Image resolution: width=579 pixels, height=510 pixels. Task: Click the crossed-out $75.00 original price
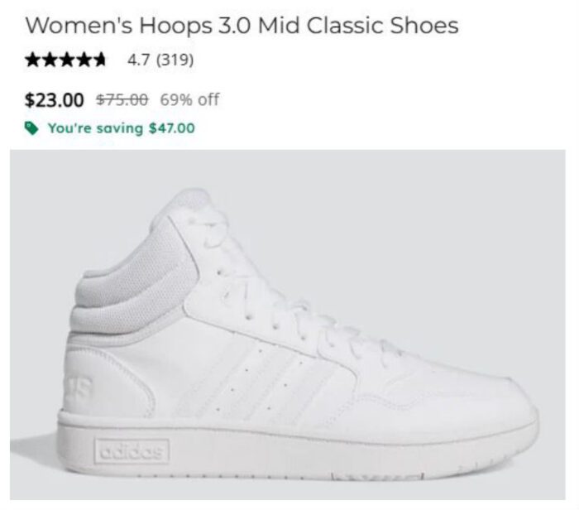(x=122, y=100)
